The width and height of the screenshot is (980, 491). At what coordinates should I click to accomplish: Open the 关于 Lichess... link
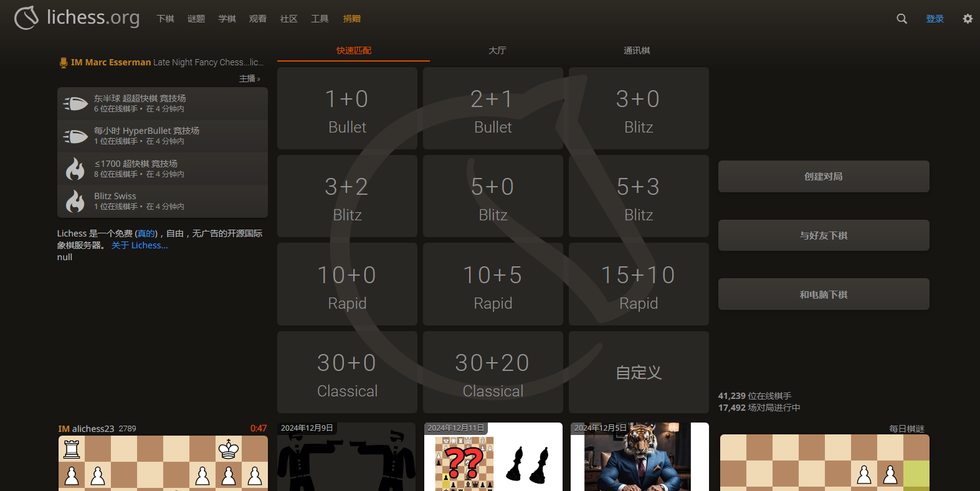[140, 245]
